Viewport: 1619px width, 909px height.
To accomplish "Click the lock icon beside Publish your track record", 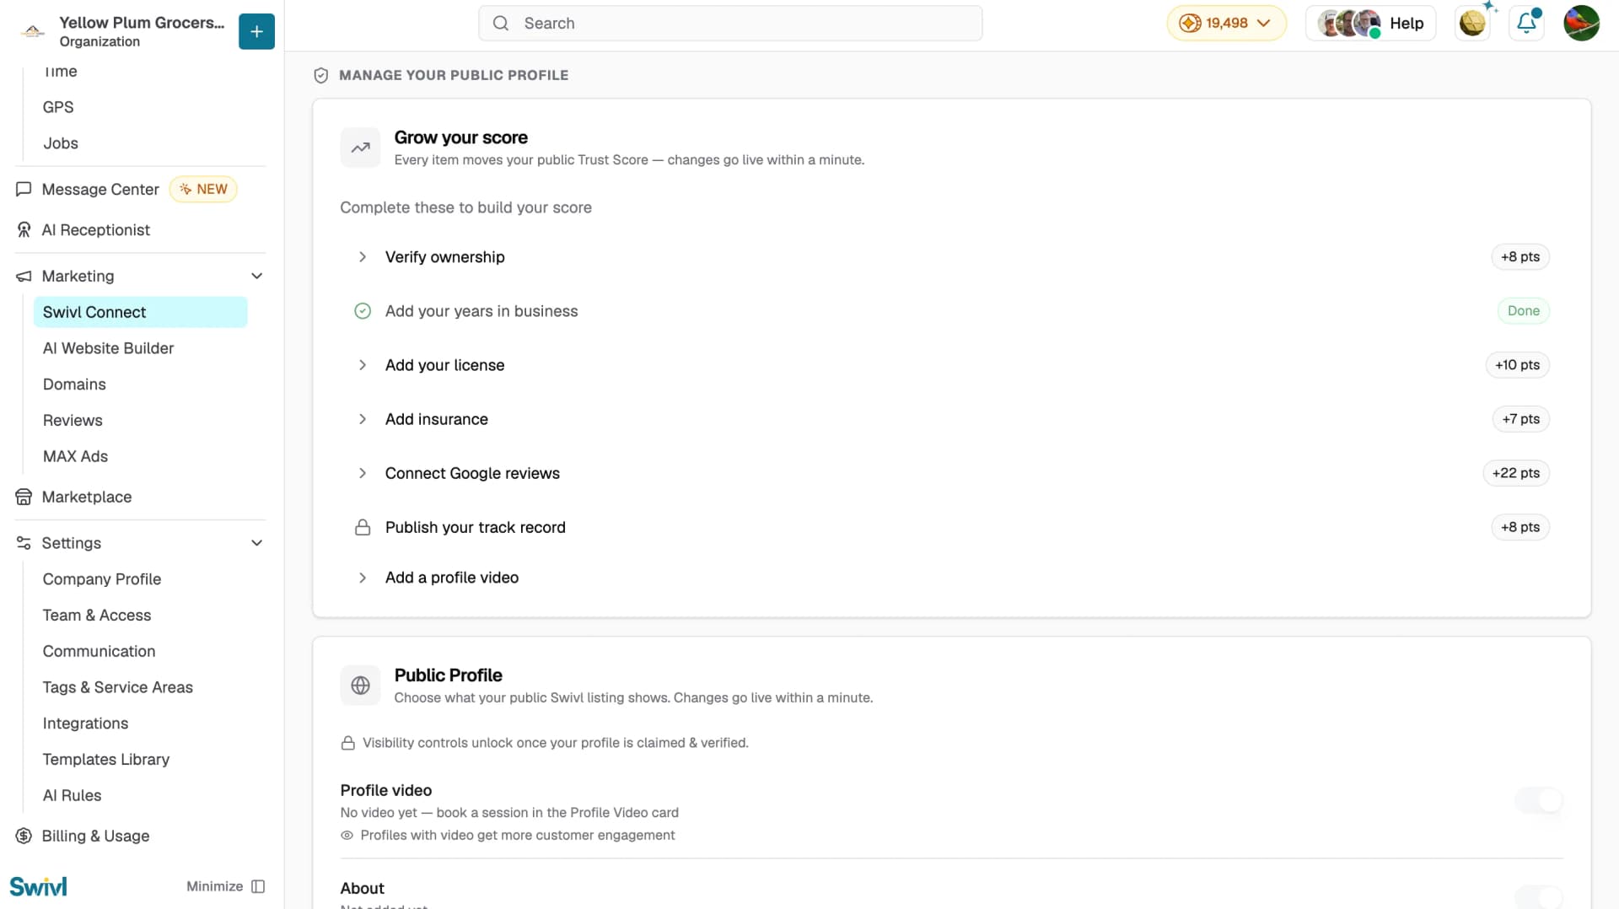I will pyautogui.click(x=363, y=527).
